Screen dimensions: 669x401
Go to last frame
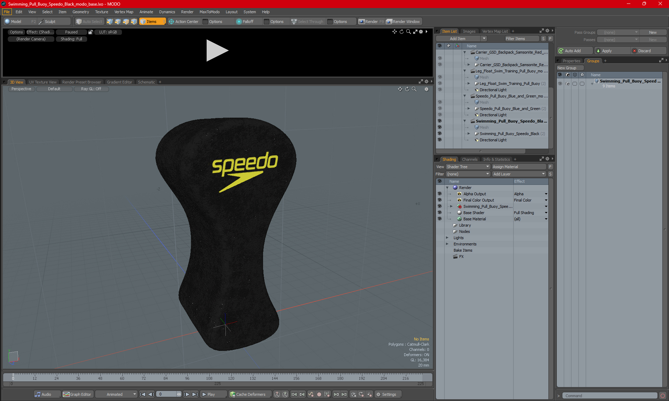195,394
